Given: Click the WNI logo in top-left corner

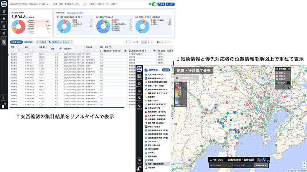Looking at the screenshot, I should point(4,4).
